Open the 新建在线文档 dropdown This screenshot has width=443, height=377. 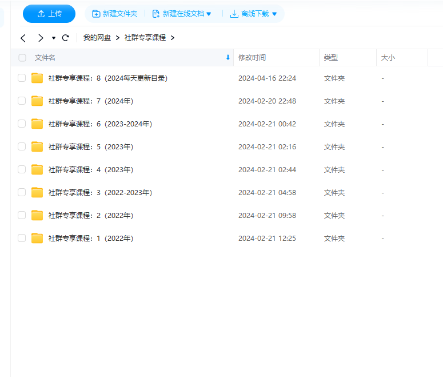(182, 14)
